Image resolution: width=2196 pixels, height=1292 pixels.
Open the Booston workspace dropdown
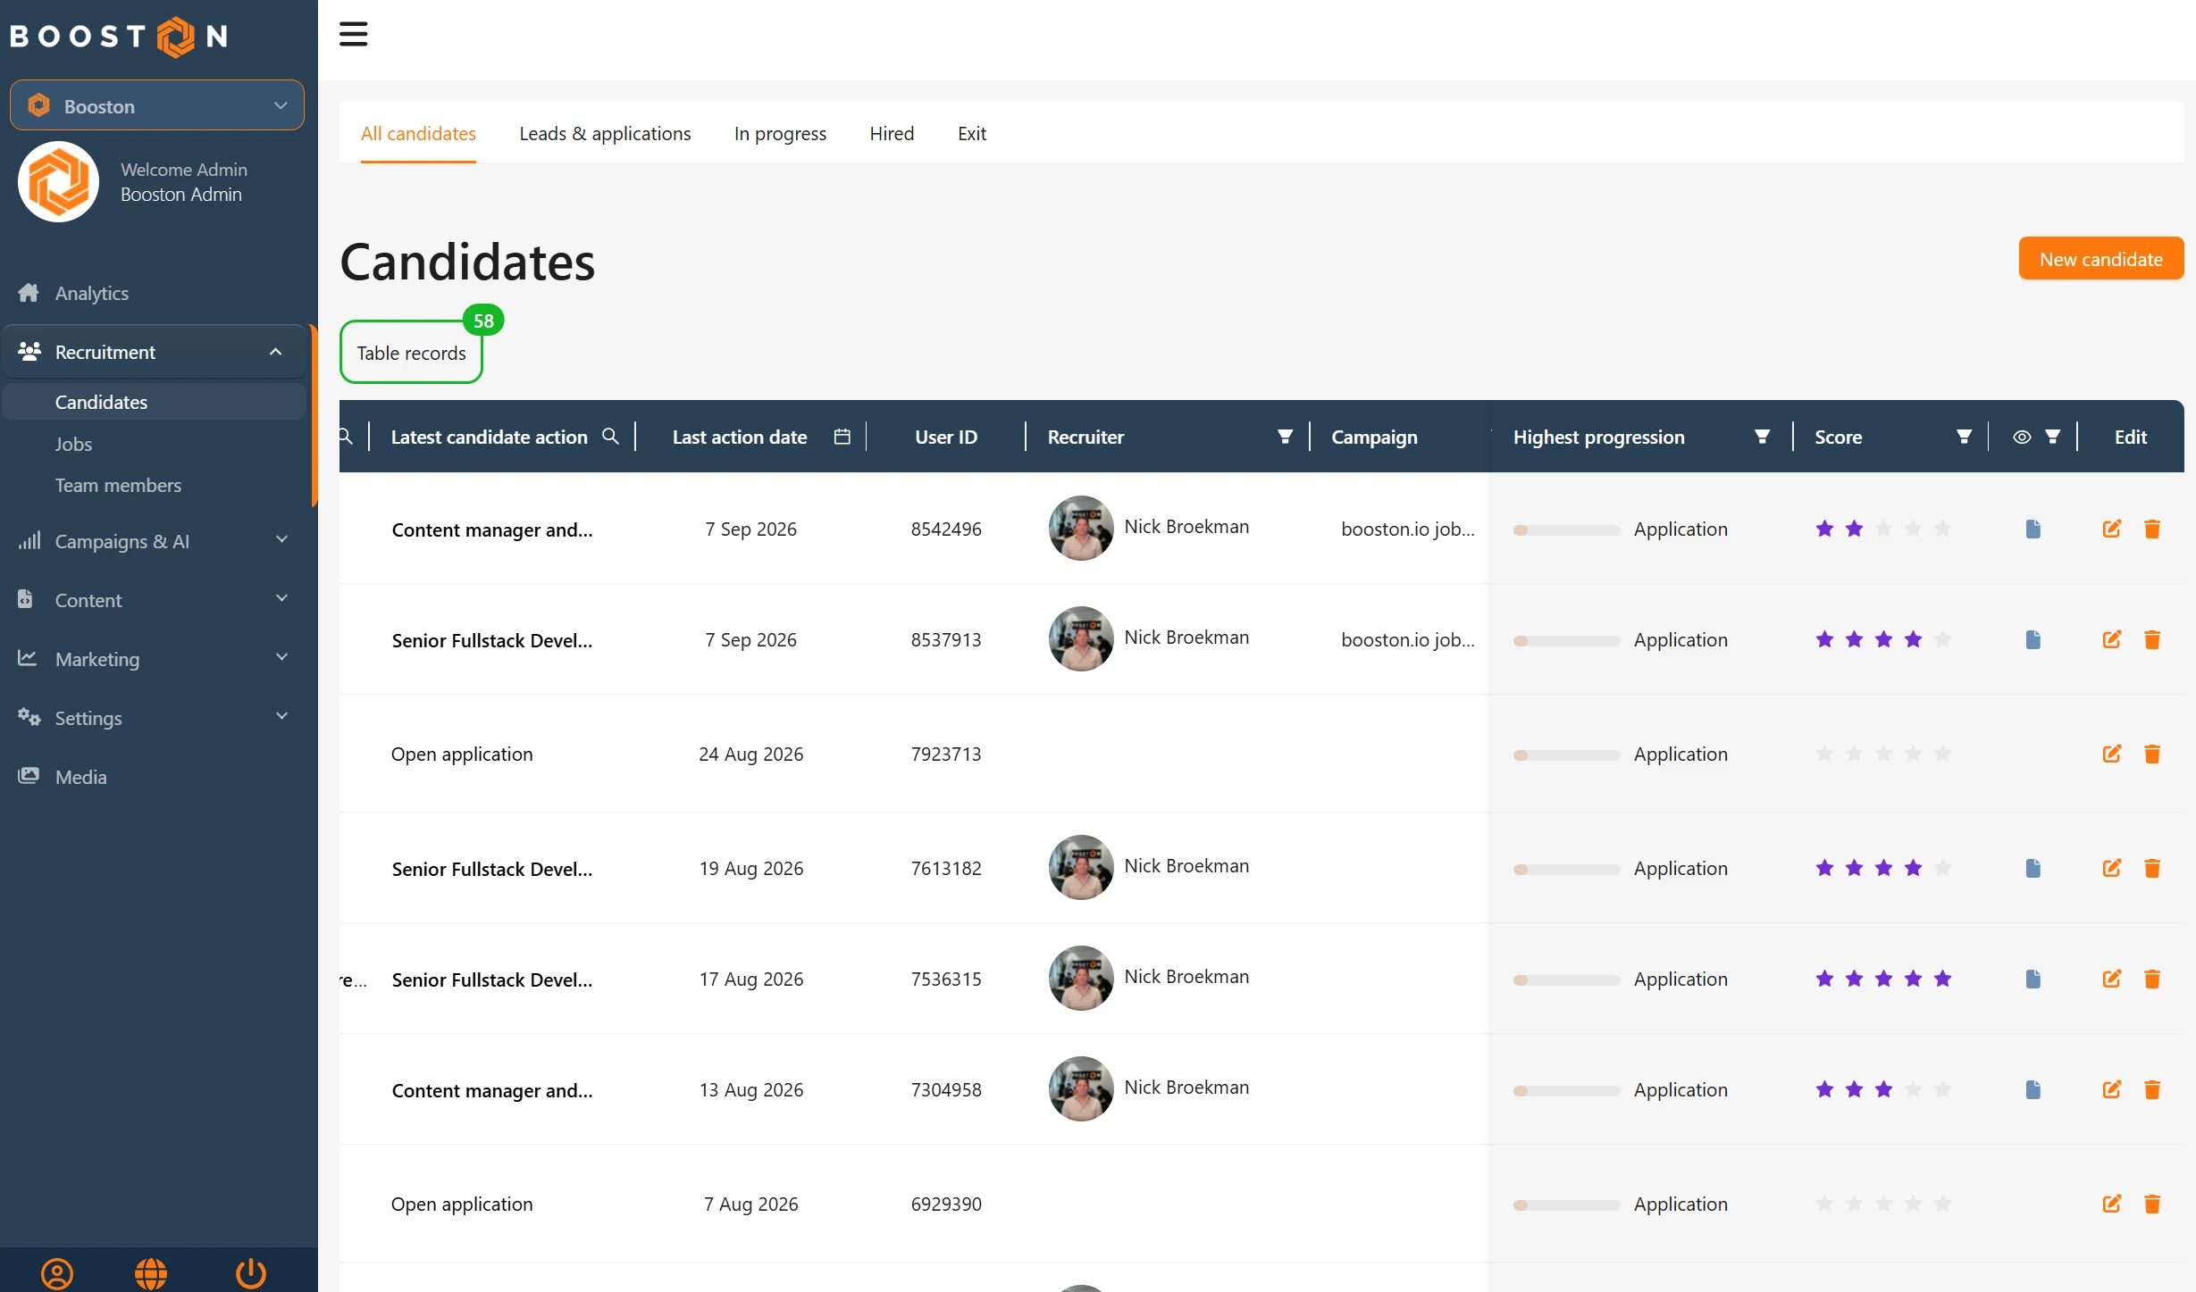click(x=157, y=105)
